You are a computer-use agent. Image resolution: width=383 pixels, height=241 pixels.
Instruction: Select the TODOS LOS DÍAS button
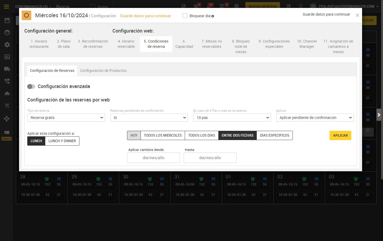coord(202,135)
